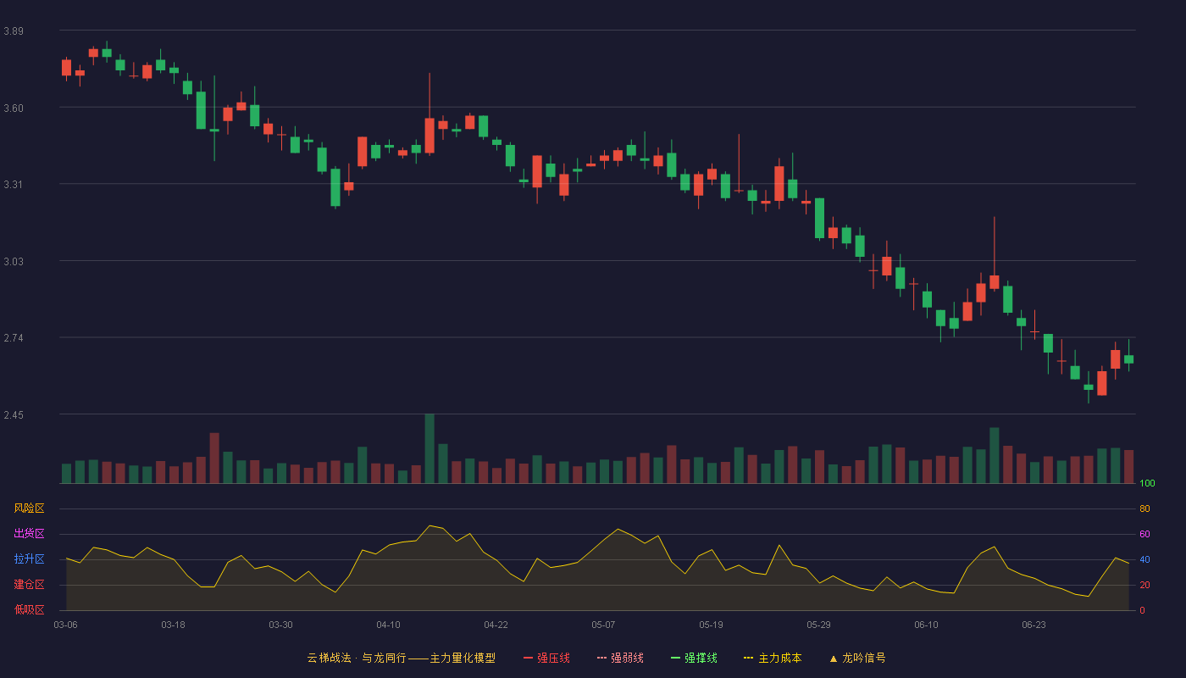This screenshot has height=678, width=1186.
Task: Toggle the green 强撑线 legend icon
Action: tap(675, 658)
